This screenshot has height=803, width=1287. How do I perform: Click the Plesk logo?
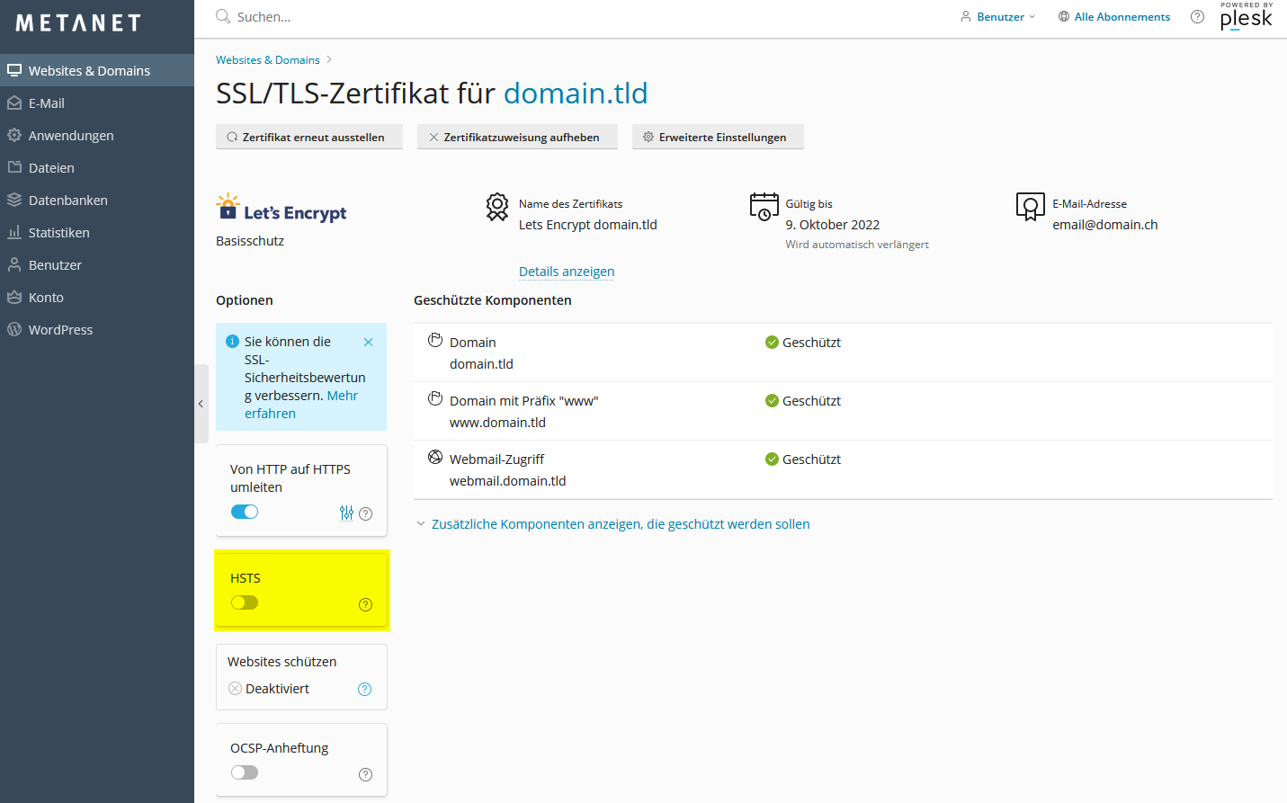(x=1246, y=17)
